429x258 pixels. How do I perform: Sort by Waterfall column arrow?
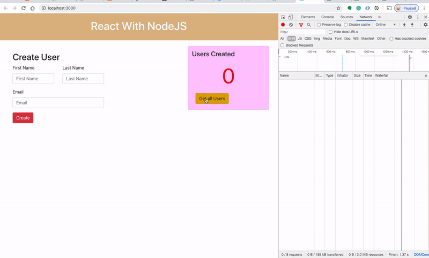(426, 75)
